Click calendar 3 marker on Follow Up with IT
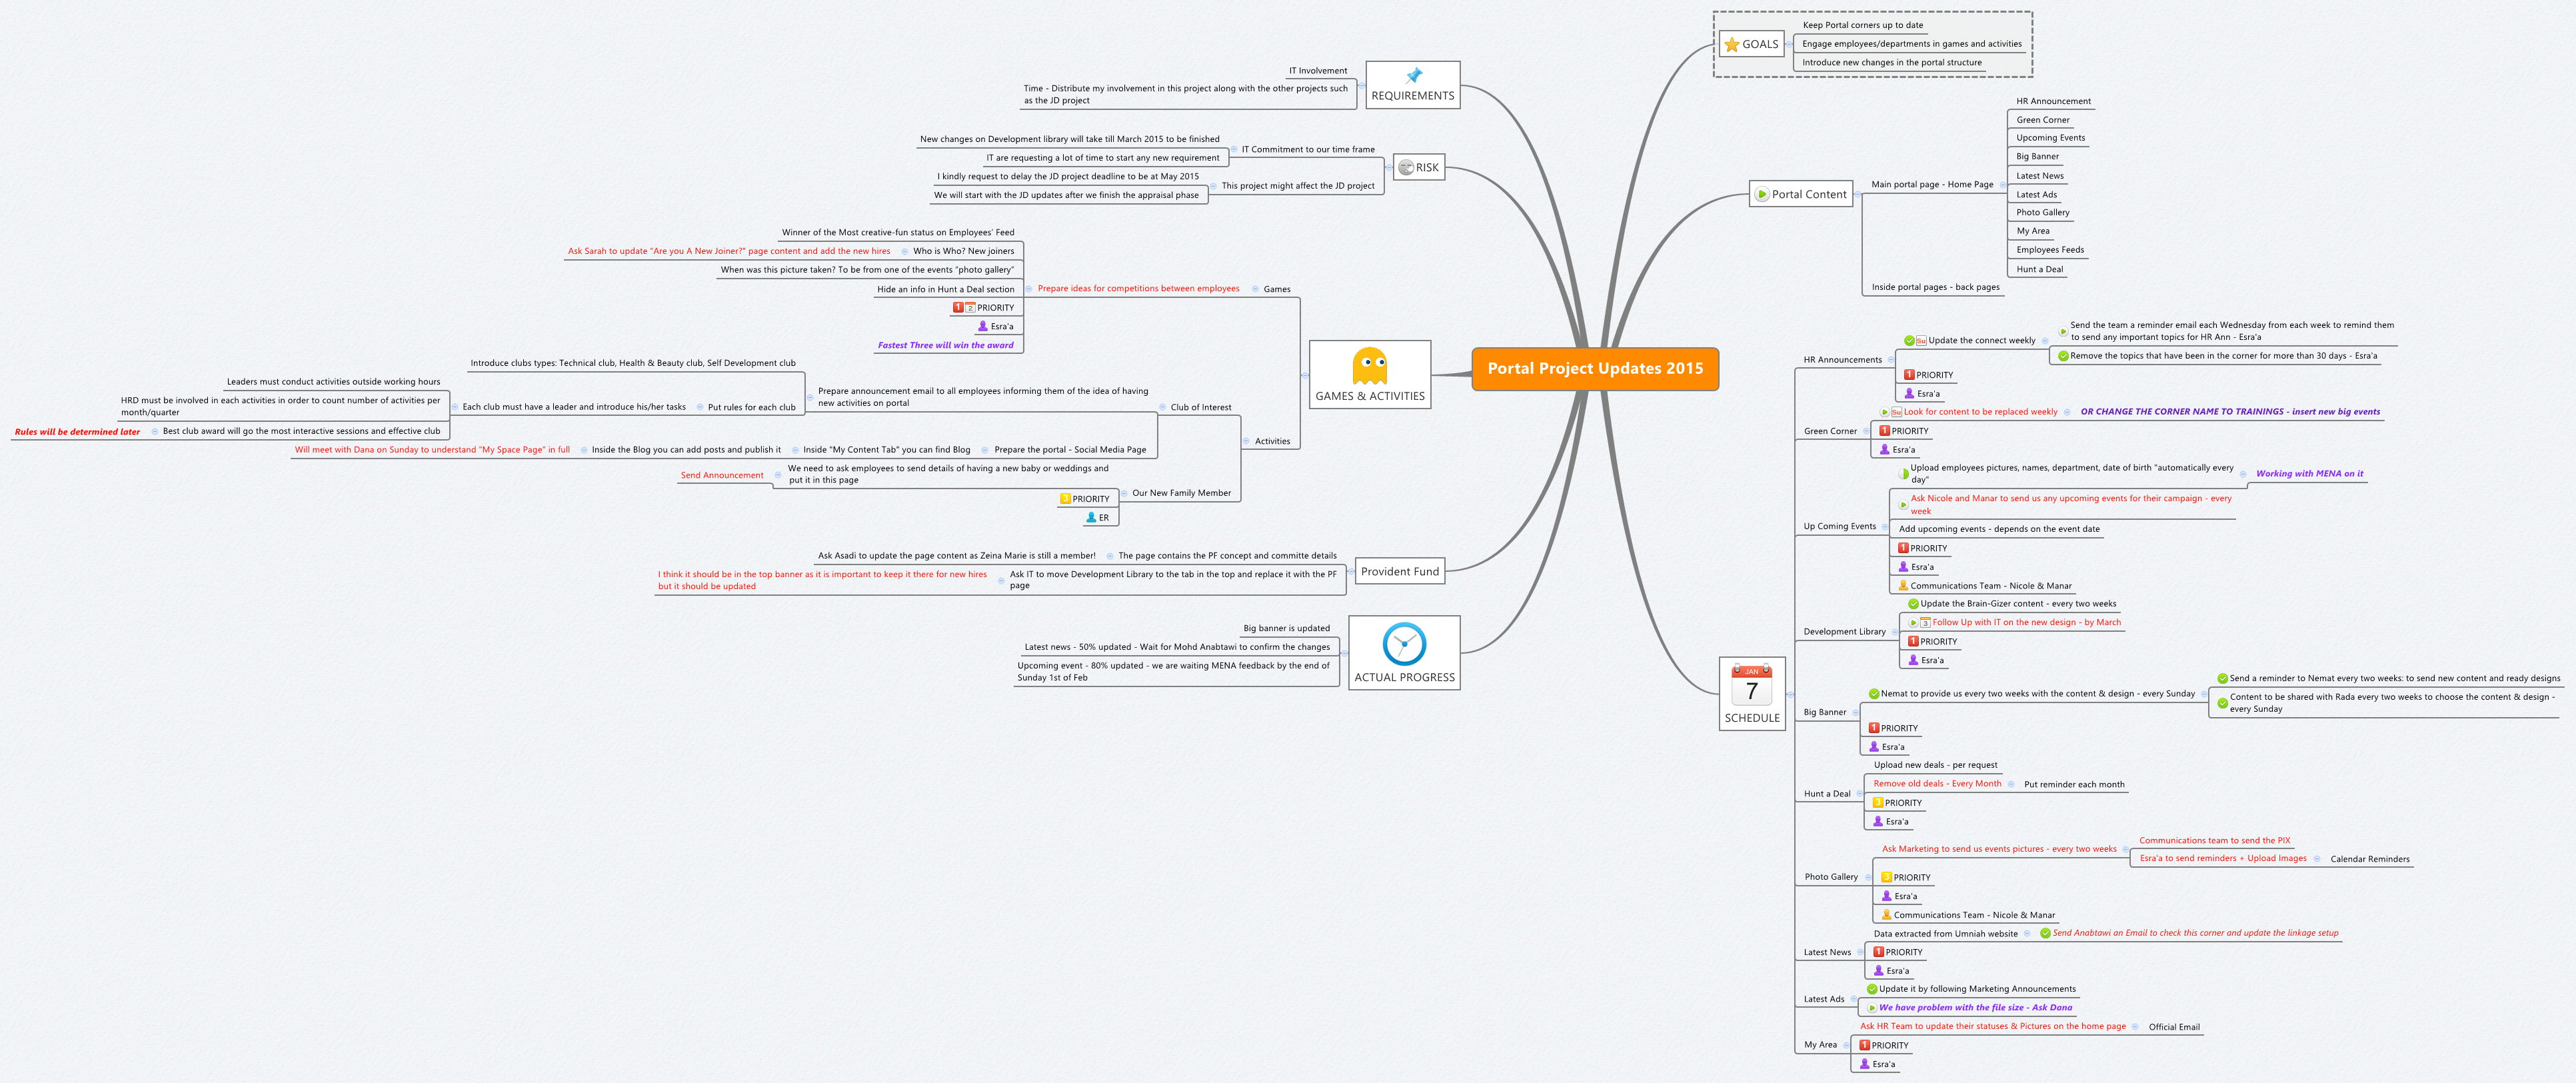2576x1083 pixels. tap(1925, 623)
